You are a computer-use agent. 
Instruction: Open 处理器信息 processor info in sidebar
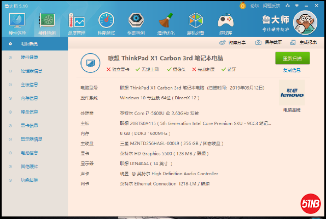click(x=31, y=71)
